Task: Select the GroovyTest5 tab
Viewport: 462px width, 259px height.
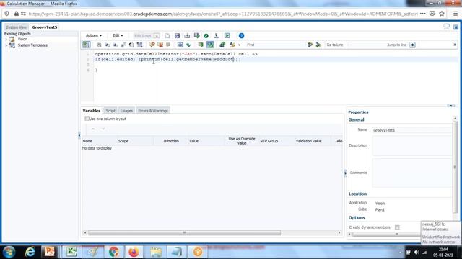Action: 45,27
